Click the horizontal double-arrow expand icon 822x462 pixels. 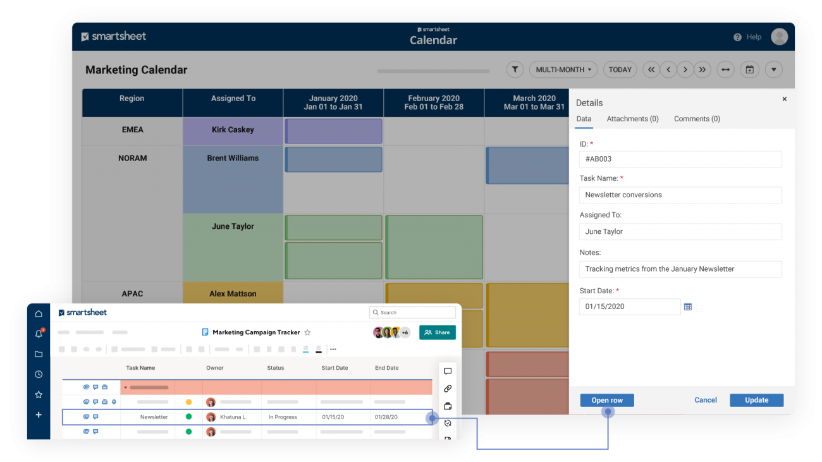click(725, 70)
